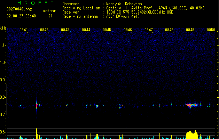
Task: Click the 0949 time marker
Action: point(190,30)
